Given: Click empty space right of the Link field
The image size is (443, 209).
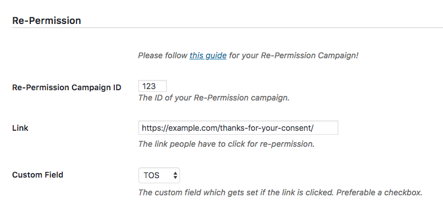Looking at the screenshot, I should click(x=390, y=128).
